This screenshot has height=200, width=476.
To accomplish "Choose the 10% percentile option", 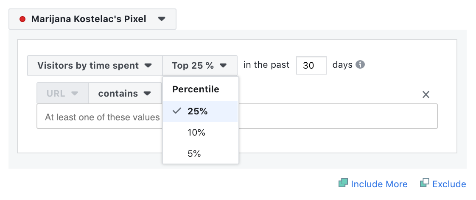I will point(196,133).
